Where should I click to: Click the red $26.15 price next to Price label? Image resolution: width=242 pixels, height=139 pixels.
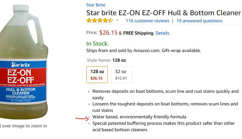(x=108, y=33)
